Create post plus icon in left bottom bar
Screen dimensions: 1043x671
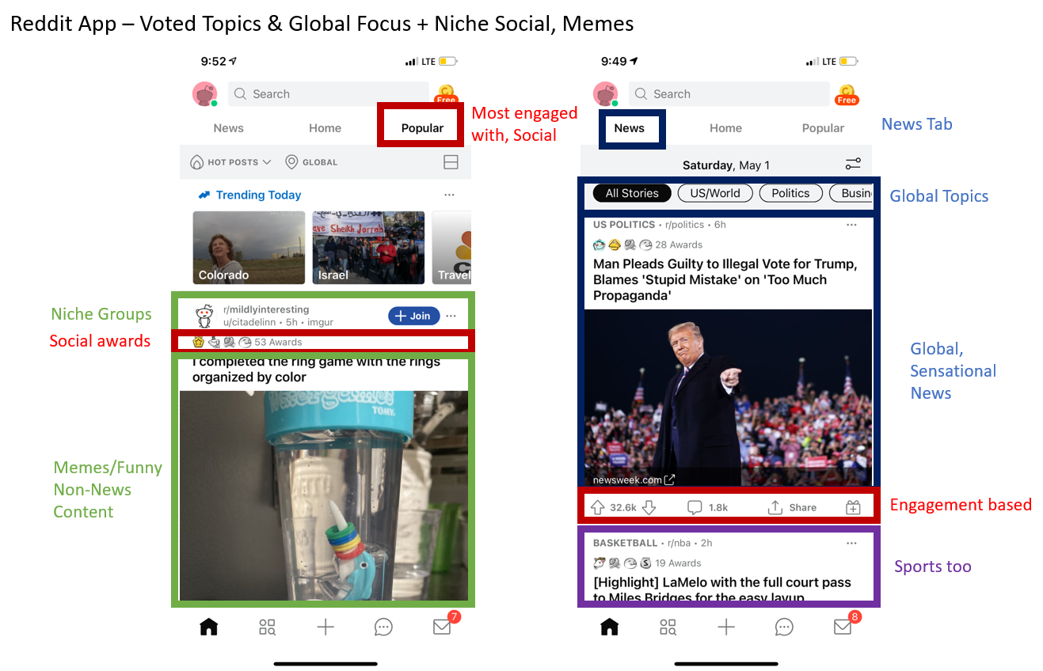[325, 627]
